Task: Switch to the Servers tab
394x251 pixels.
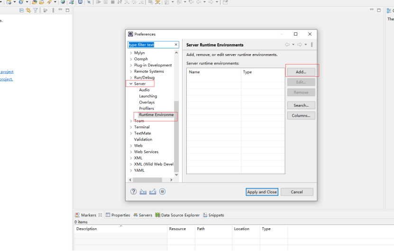Action: [x=143, y=215]
